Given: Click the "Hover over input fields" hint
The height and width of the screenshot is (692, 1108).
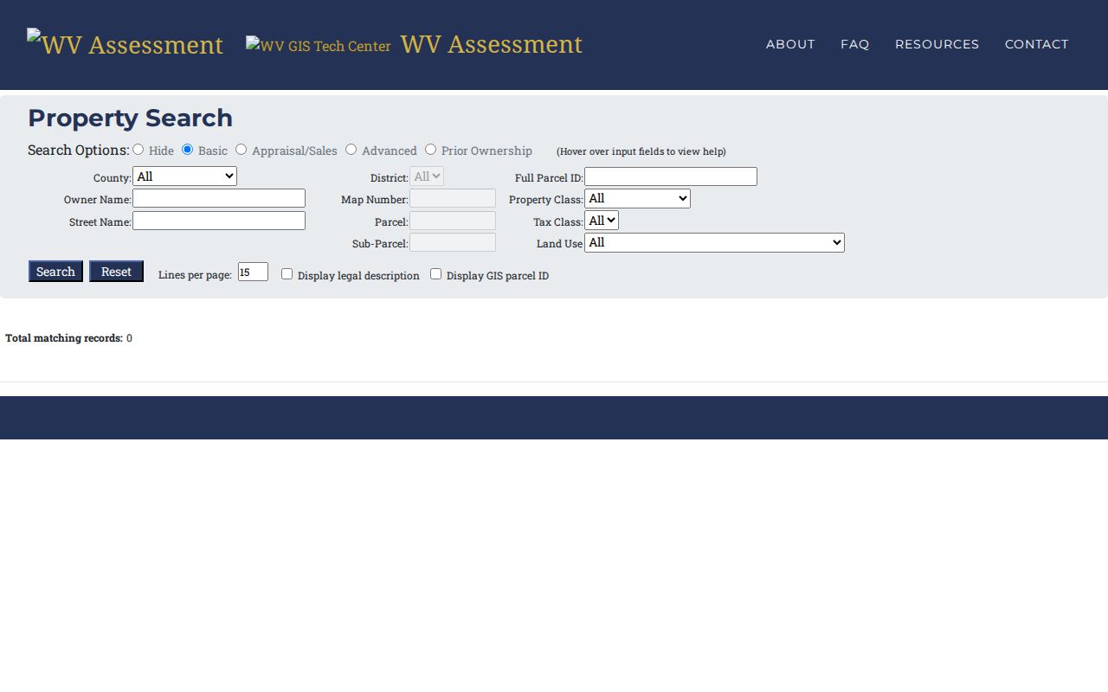Looking at the screenshot, I should [641, 151].
